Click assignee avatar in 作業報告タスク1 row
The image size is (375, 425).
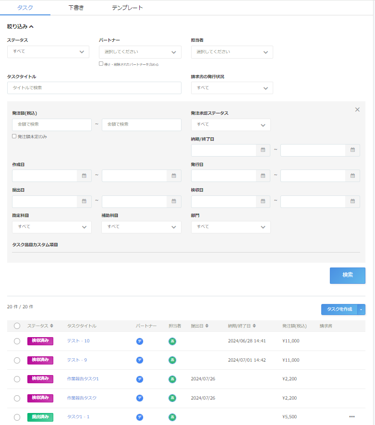point(172,379)
